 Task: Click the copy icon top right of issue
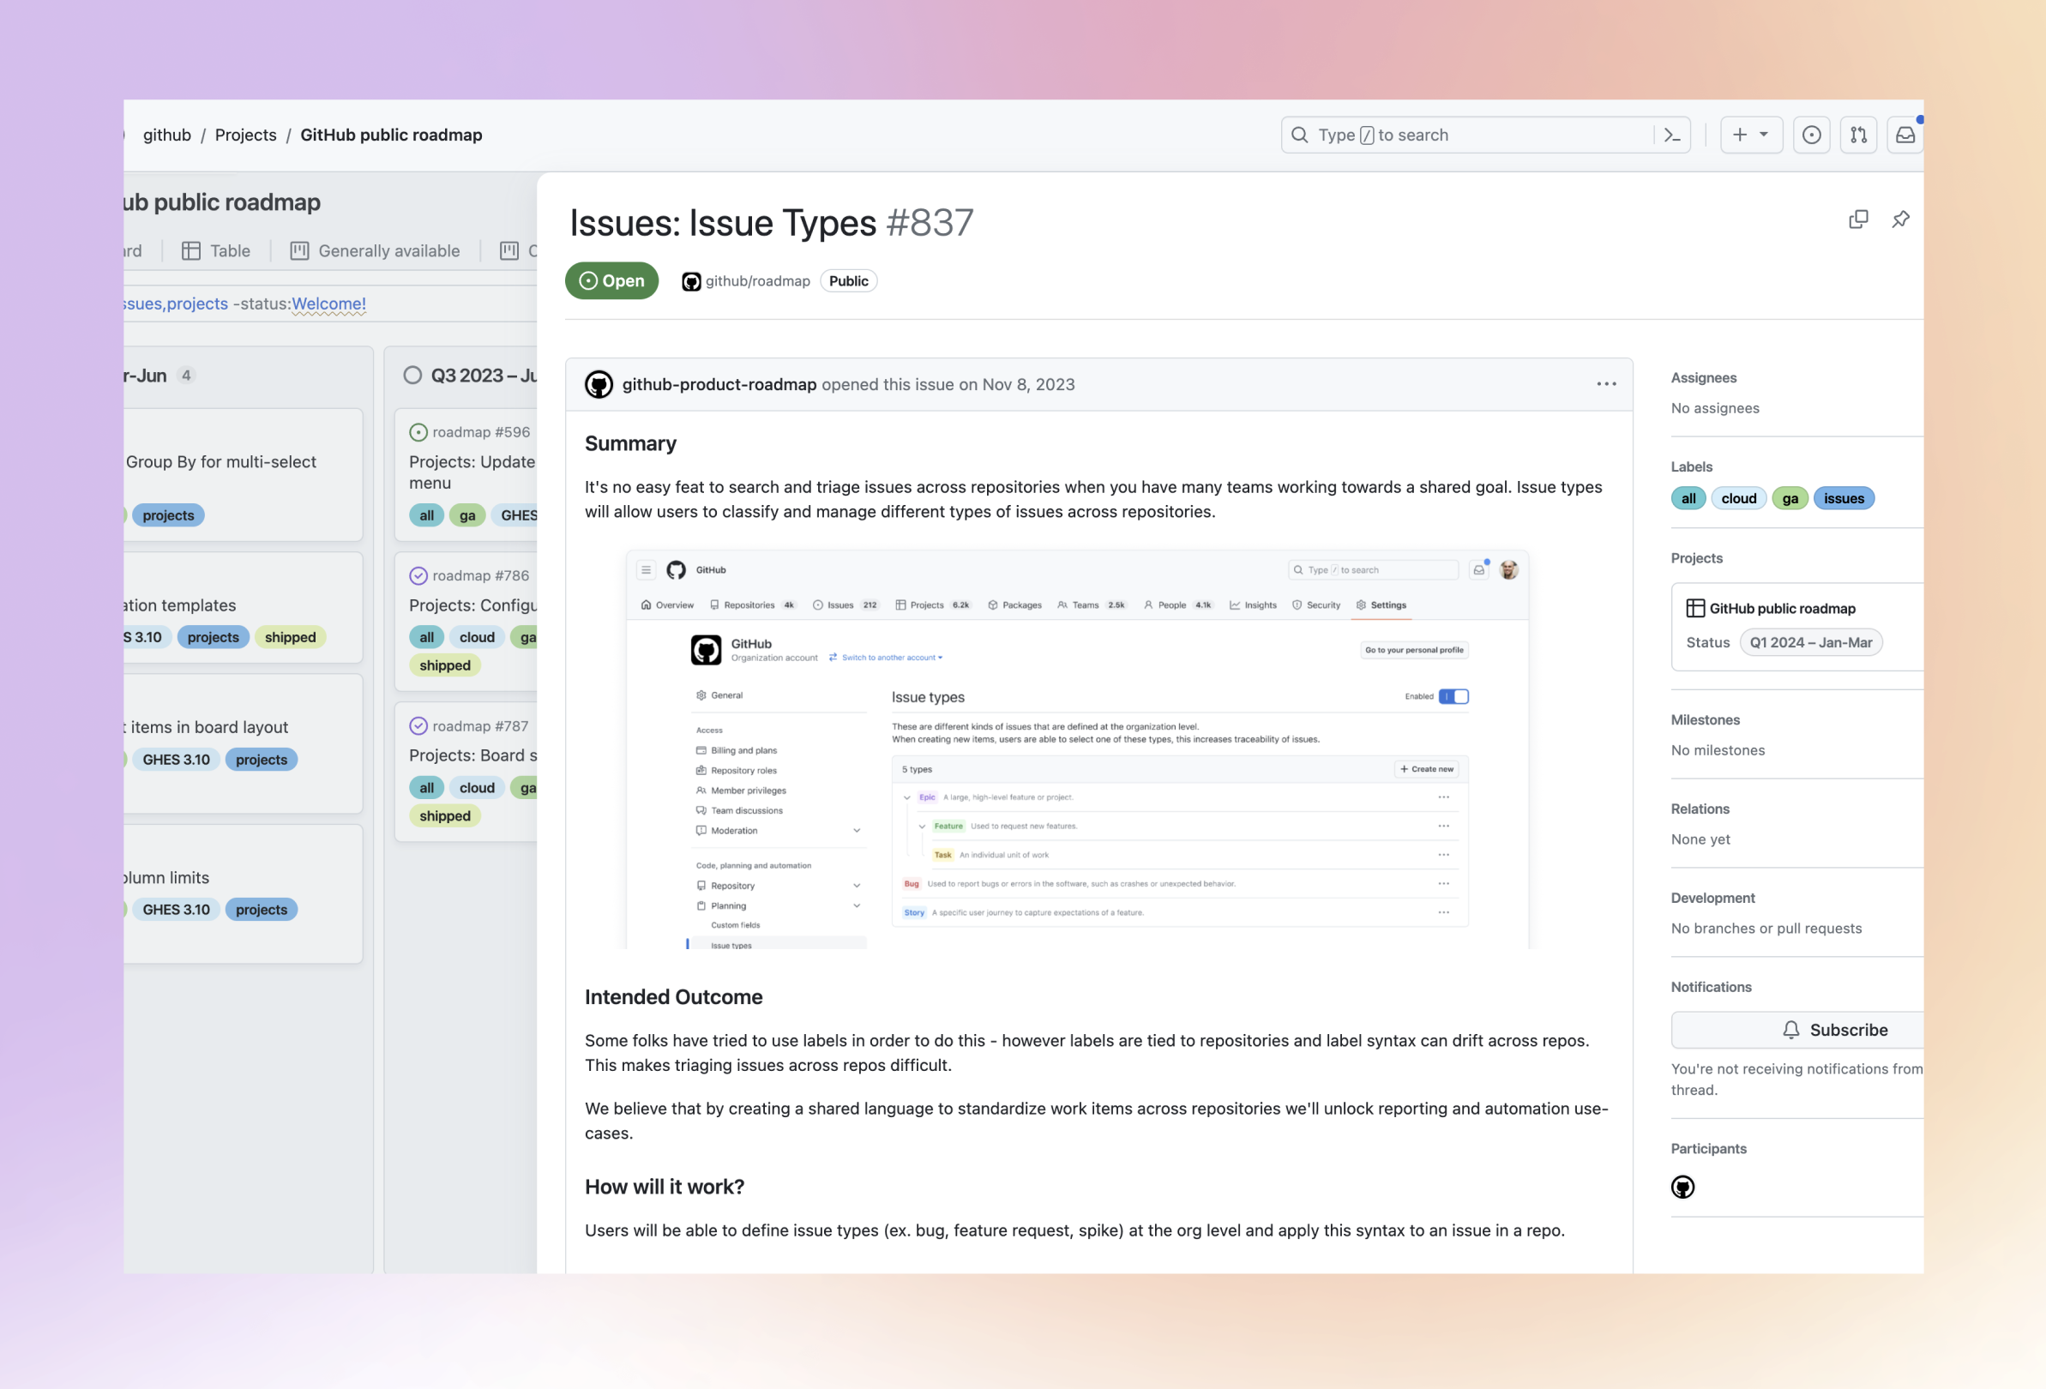click(1858, 219)
